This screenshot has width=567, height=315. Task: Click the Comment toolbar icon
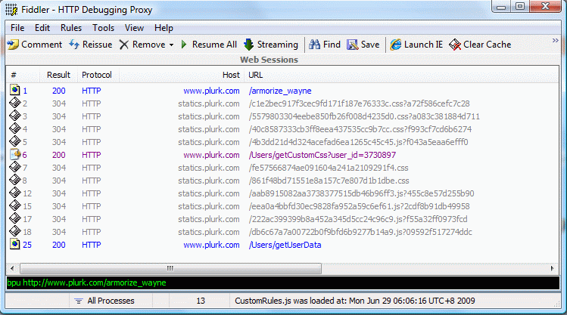pos(13,45)
